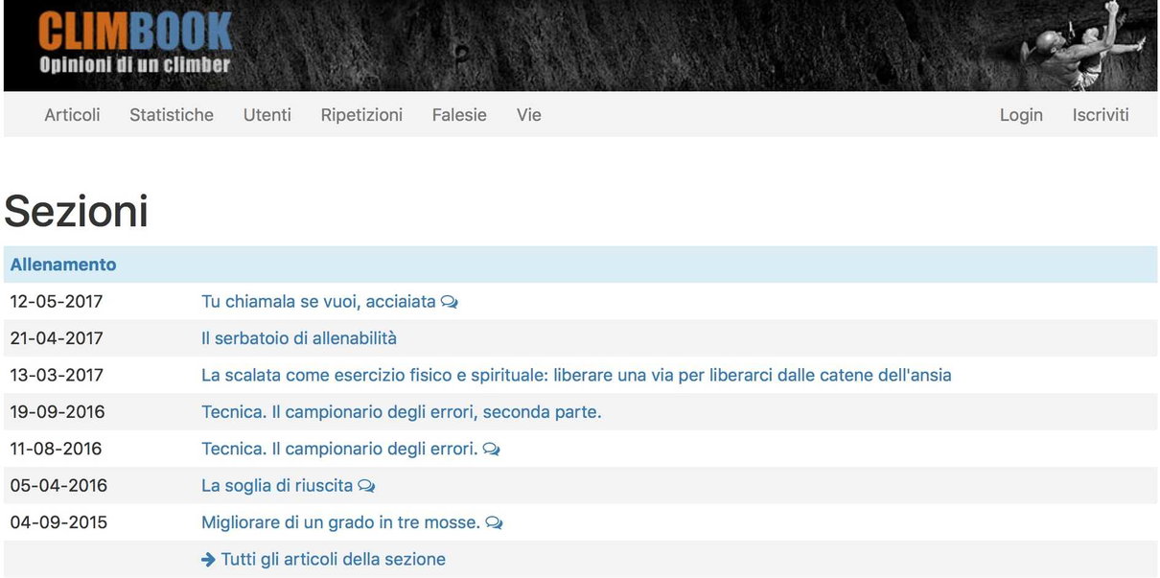Open 'Migliorare di un grado in tre mosse.'
The image size is (1160, 578).
341,522
